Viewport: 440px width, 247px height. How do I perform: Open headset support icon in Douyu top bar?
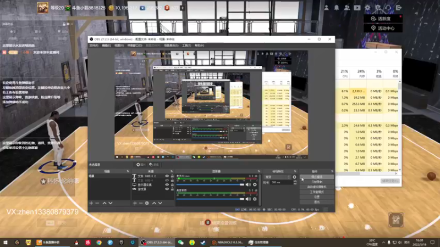388,8
